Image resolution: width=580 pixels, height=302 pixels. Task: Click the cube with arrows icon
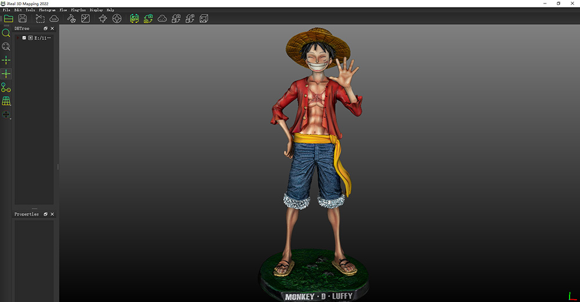103,19
